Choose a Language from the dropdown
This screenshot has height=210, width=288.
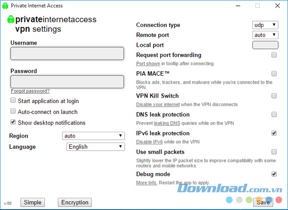coord(95,147)
